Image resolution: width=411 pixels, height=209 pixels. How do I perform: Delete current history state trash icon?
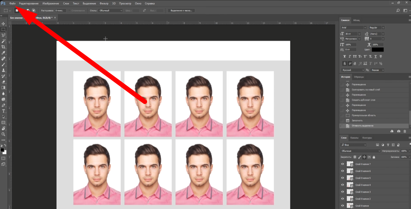tap(405, 131)
